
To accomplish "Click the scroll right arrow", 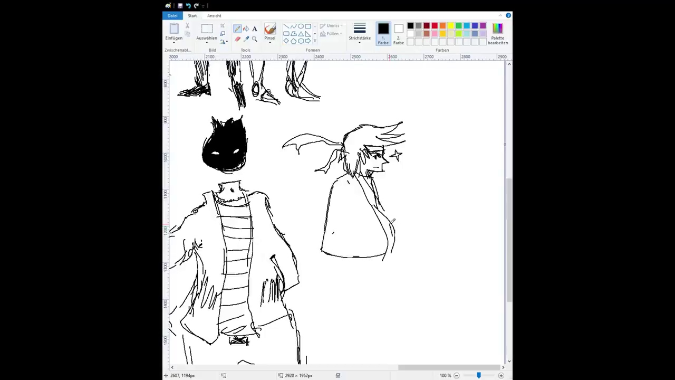I will click(x=503, y=367).
